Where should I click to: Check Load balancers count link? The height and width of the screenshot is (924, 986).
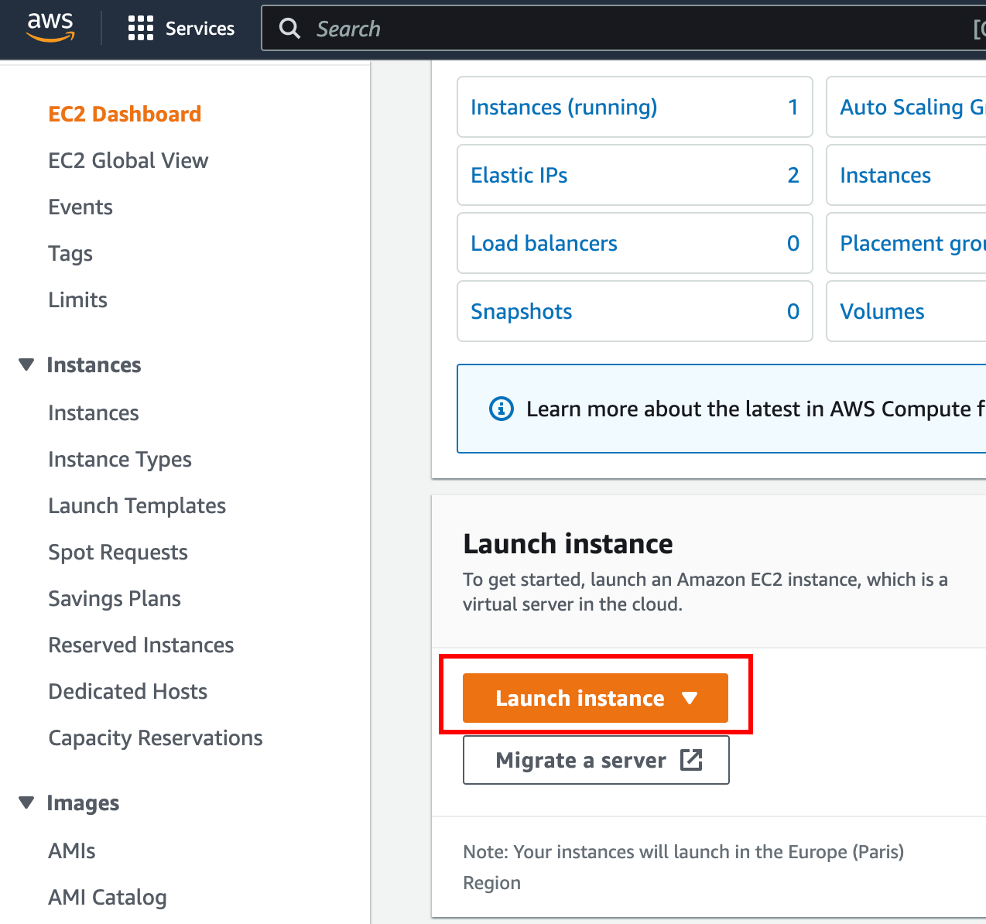coord(544,243)
